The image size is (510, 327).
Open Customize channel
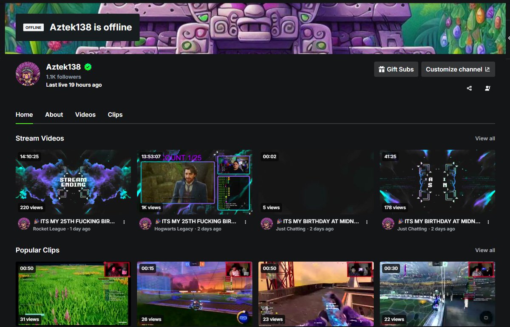(x=458, y=69)
